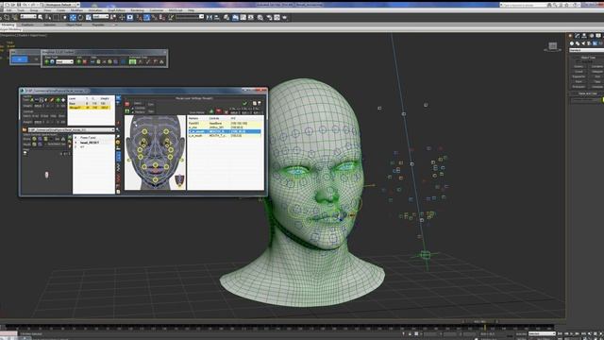
Task: Click first green plus in floating toolbar
Action: pos(46,62)
